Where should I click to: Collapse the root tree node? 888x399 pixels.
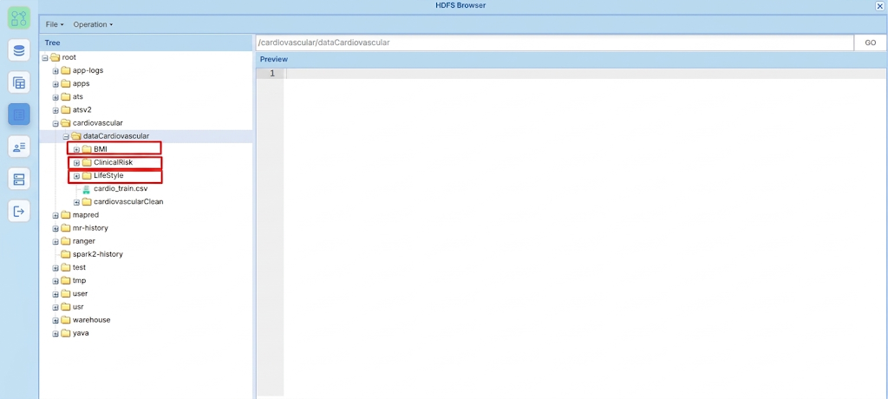coord(45,57)
